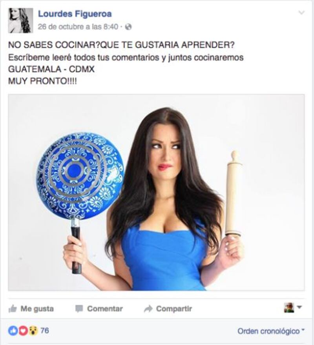Viewport: 314px width, 345px height.
Task: Click the Compartir button label
Action: [174, 309]
